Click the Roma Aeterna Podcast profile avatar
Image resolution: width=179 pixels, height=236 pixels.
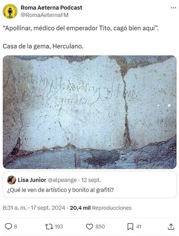tap(10, 11)
